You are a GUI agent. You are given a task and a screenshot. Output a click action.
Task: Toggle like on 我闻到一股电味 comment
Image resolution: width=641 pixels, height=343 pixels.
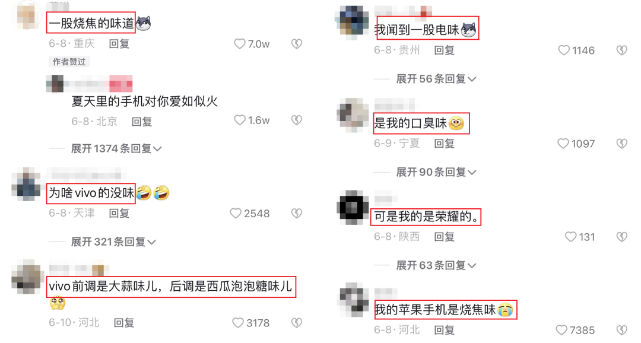click(564, 50)
